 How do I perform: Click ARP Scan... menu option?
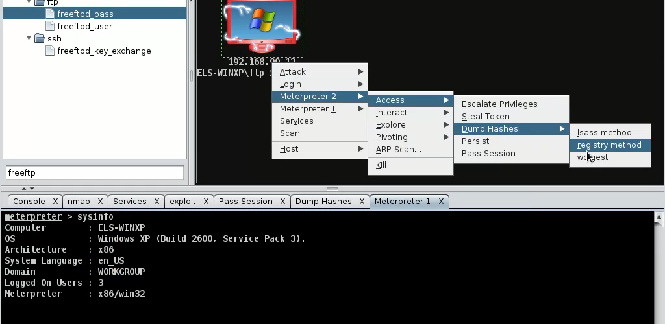pos(398,150)
